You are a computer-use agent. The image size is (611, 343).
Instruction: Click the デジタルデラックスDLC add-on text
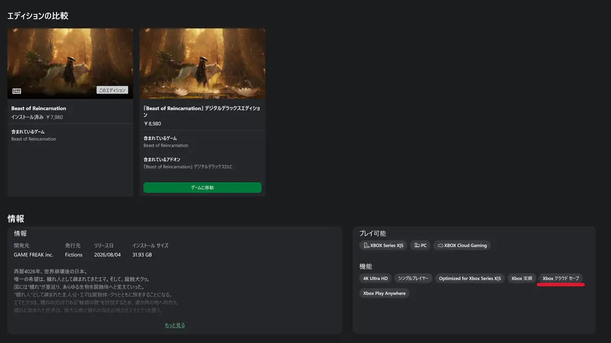point(188,167)
